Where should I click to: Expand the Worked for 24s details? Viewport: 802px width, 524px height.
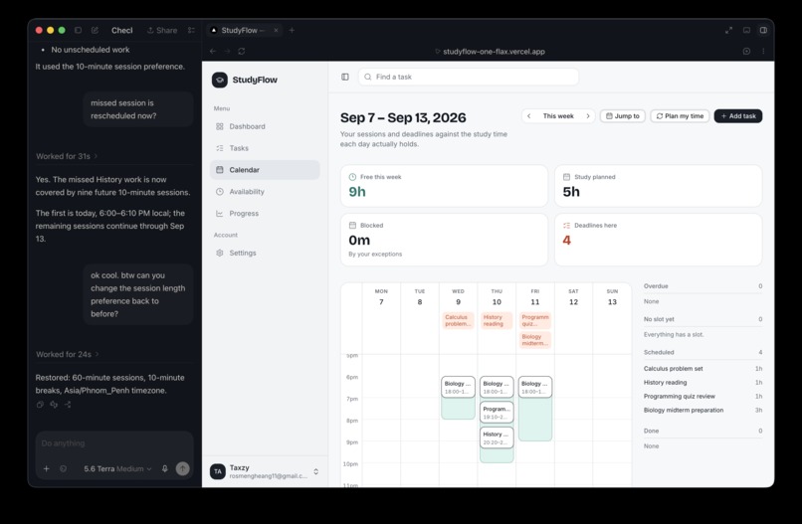pyautogui.click(x=67, y=354)
